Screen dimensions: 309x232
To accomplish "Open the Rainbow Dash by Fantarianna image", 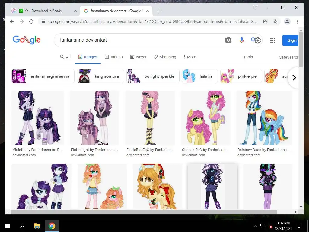I will (x=264, y=118).
